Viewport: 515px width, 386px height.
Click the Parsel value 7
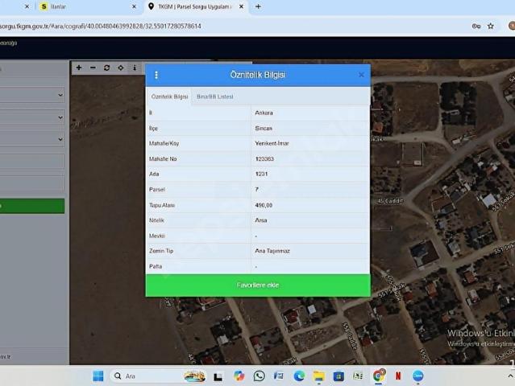pyautogui.click(x=256, y=190)
